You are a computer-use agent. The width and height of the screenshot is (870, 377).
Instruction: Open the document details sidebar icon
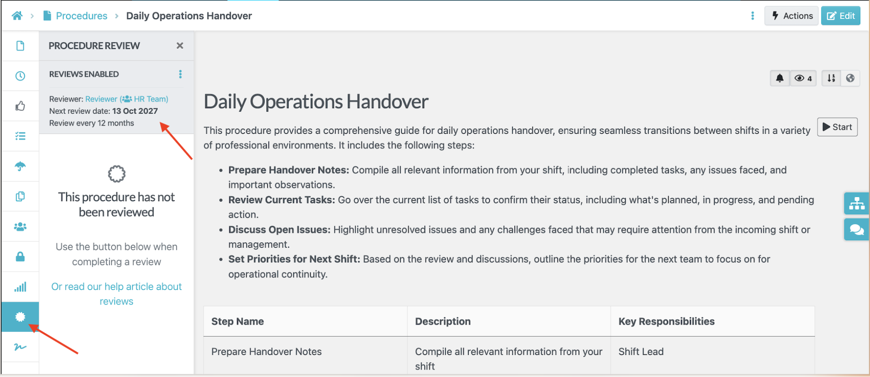[20, 46]
